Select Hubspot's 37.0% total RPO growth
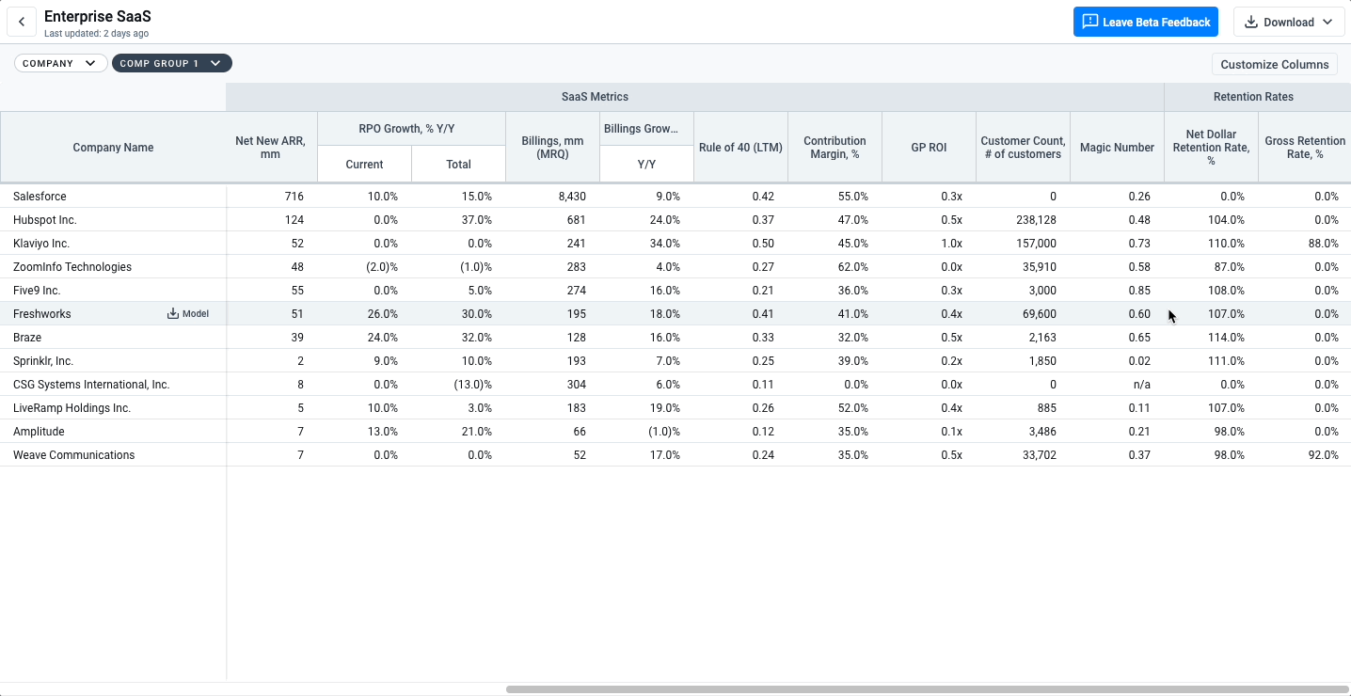Screen dimensions: 1351x696 (x=475, y=220)
